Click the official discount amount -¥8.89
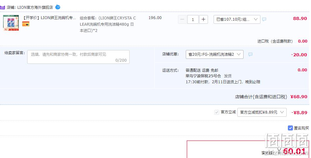311x158 pixels. click(x=299, y=113)
